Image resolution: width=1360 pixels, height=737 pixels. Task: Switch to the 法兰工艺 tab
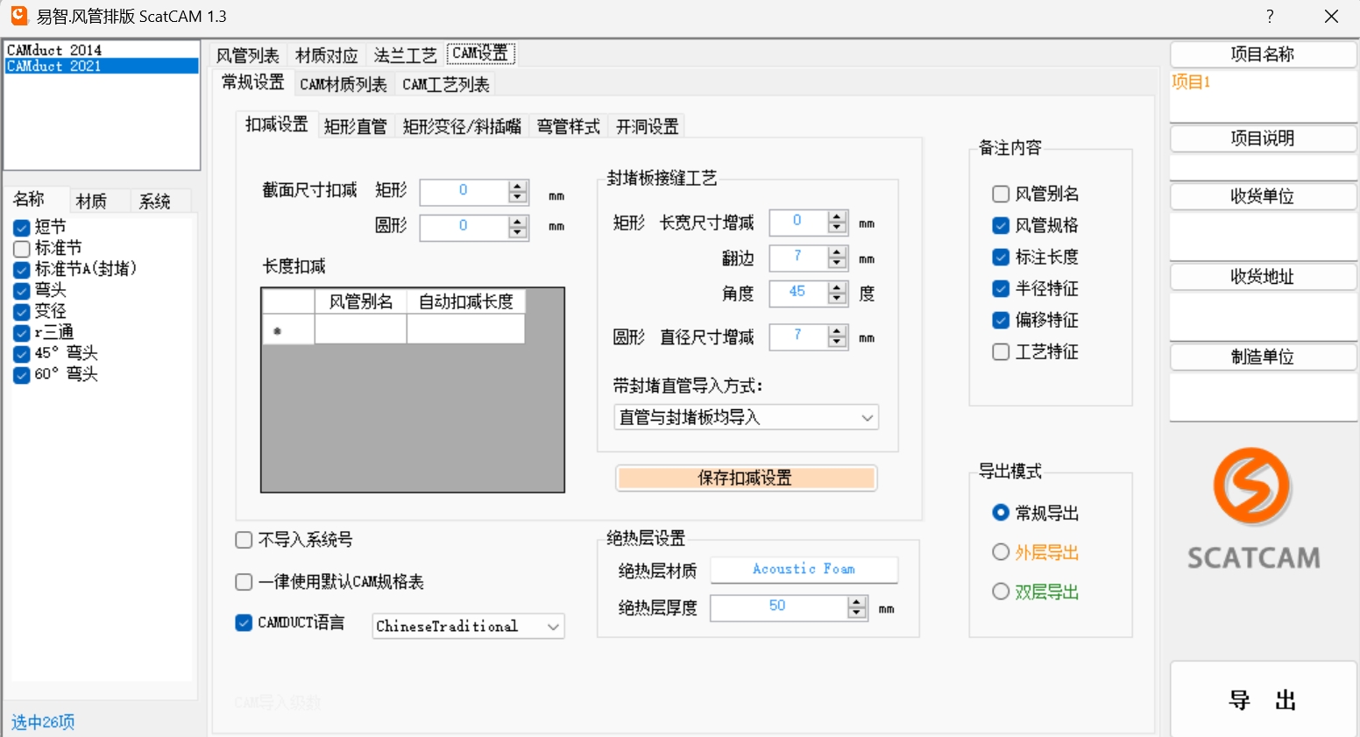405,55
